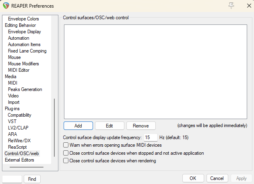
Task: Open ReaScript settings page
Action: coord(17,147)
